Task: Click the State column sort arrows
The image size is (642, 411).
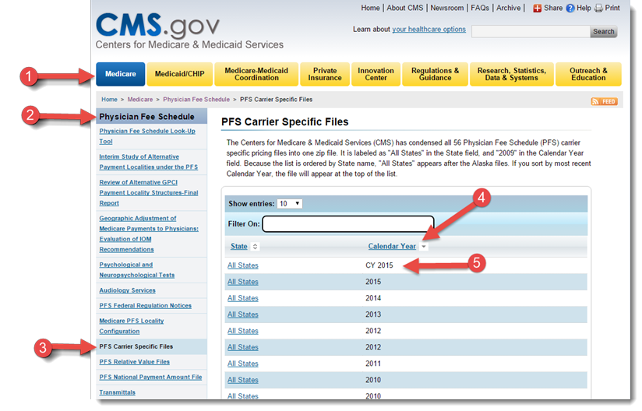Action: coord(255,247)
